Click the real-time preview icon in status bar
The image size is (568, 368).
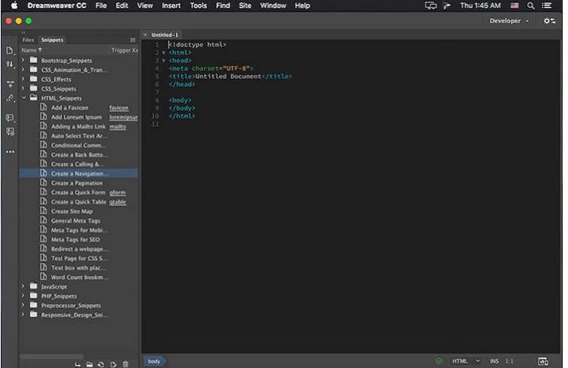point(542,361)
